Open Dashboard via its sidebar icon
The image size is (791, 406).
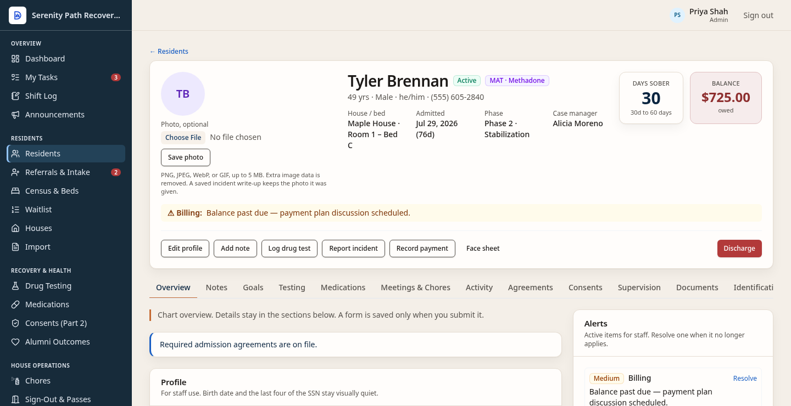pos(15,59)
